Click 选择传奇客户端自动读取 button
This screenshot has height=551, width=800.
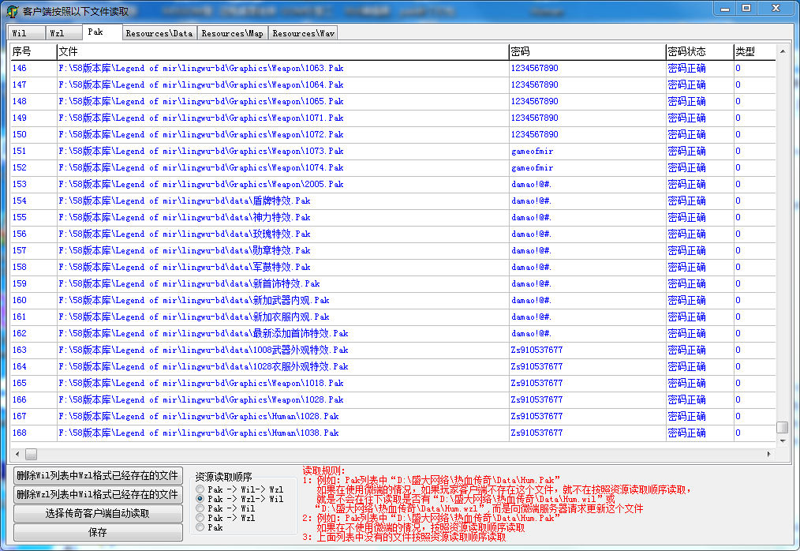[x=97, y=514]
